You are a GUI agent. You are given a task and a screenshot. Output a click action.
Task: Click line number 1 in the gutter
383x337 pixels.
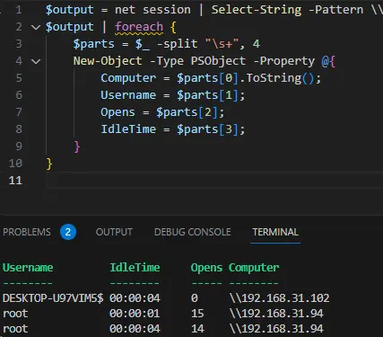click(19, 10)
